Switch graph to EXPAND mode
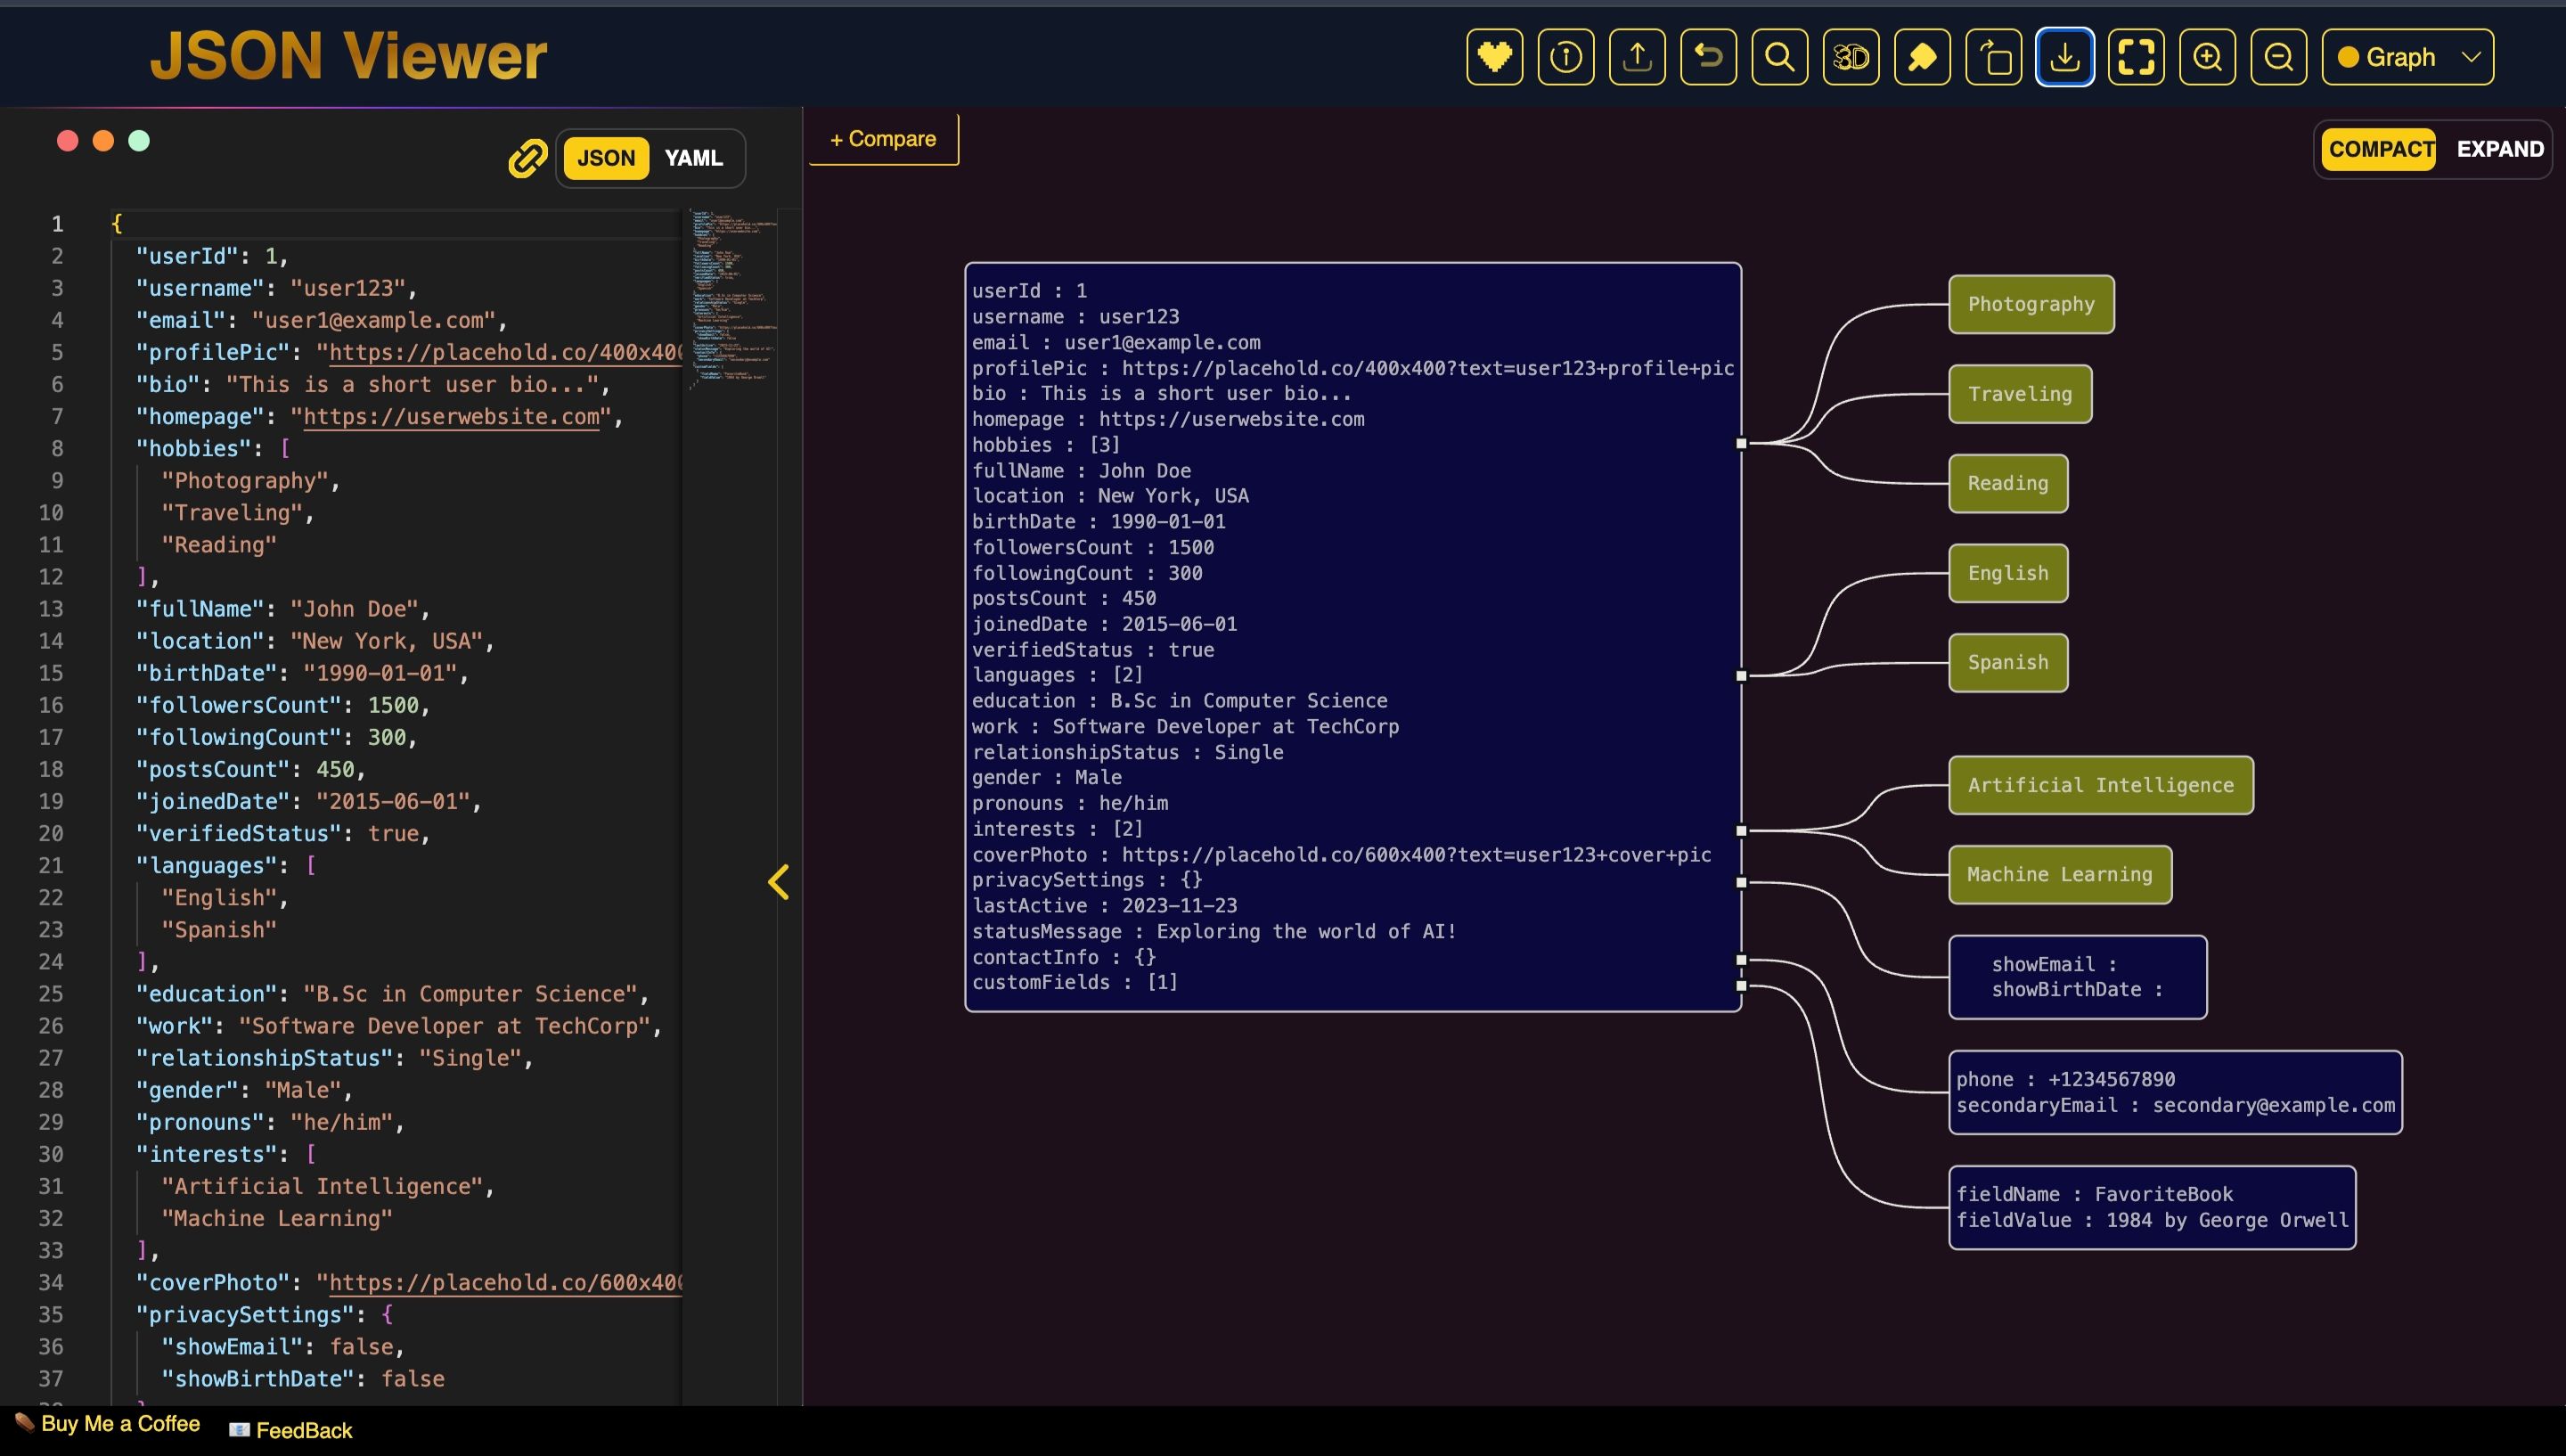This screenshot has width=2566, height=1456. click(2499, 149)
